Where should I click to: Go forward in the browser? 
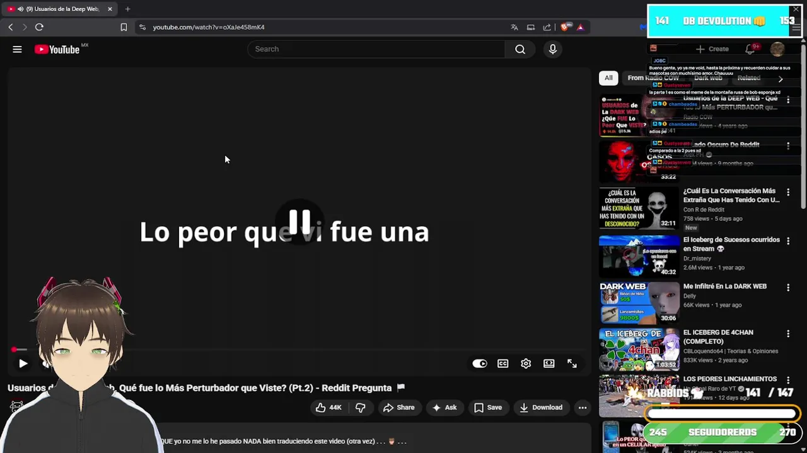coord(25,27)
